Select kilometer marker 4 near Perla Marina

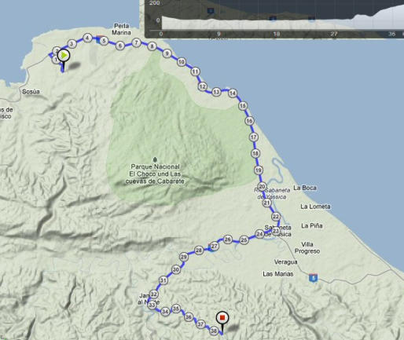click(87, 38)
